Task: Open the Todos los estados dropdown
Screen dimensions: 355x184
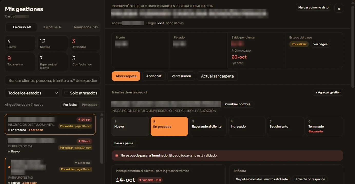Action: click(32, 93)
